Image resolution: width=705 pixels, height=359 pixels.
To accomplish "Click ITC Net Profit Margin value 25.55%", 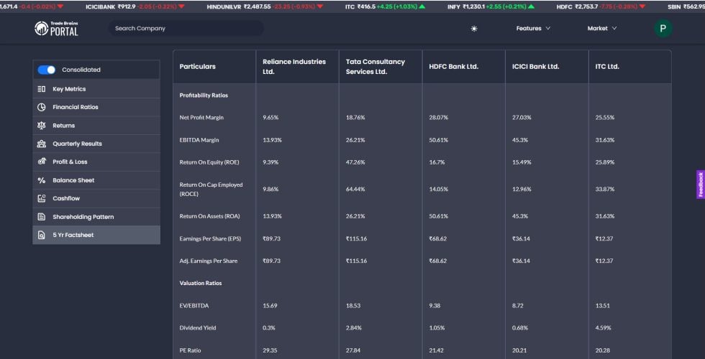I will pos(605,118).
